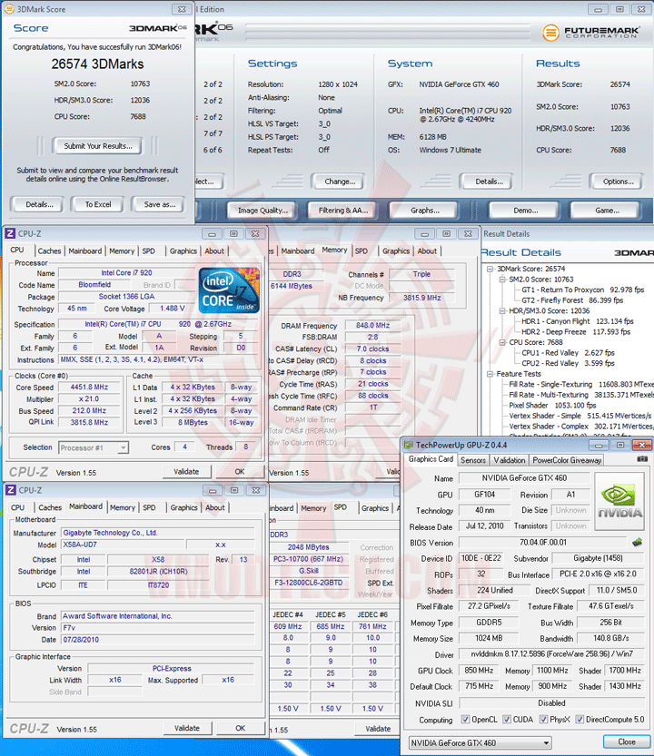
Task: Select the Graphics tab in top CPU-Z window
Action: pyautogui.click(x=183, y=251)
